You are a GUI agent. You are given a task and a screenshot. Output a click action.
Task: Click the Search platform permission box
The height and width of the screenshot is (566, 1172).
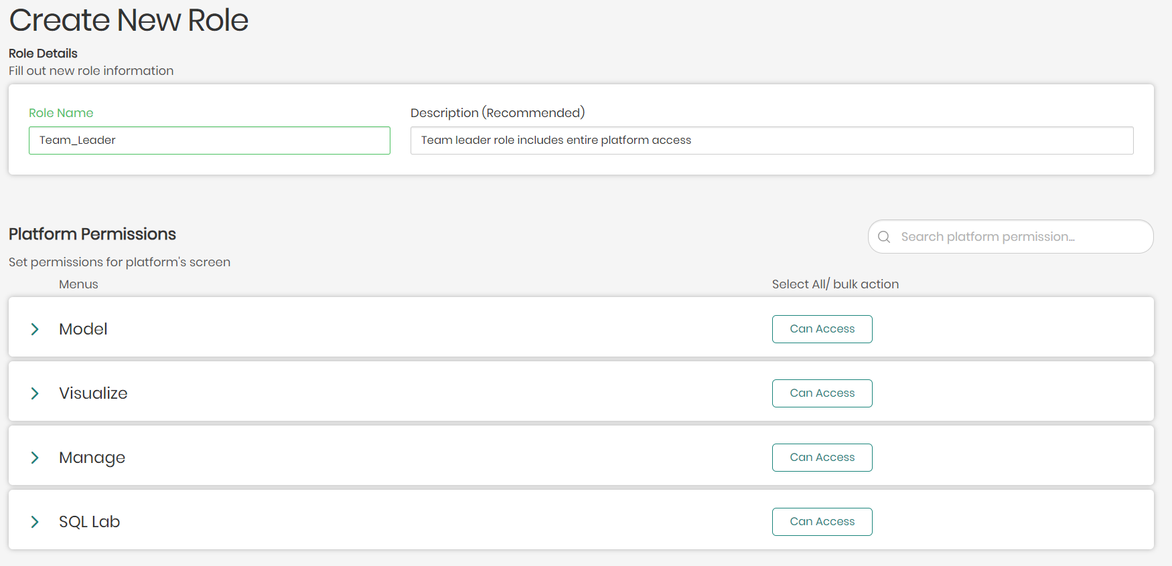point(1011,237)
